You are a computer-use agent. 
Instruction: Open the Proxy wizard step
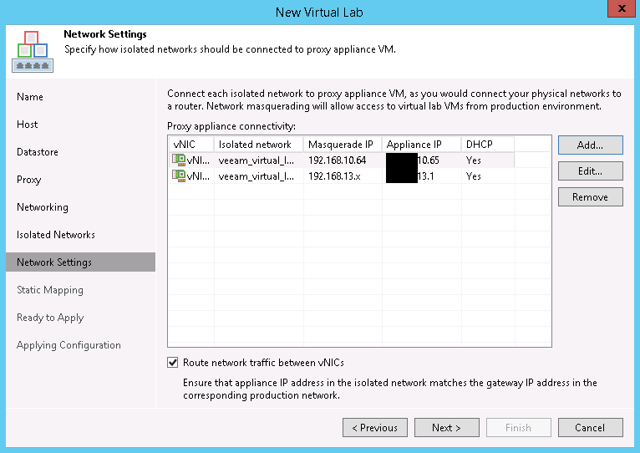pyautogui.click(x=29, y=180)
